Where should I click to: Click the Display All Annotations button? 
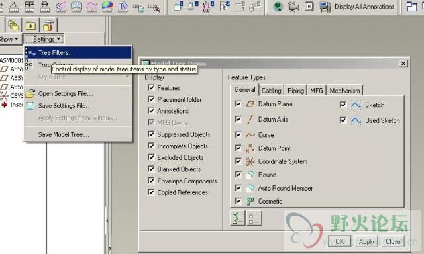364,7
